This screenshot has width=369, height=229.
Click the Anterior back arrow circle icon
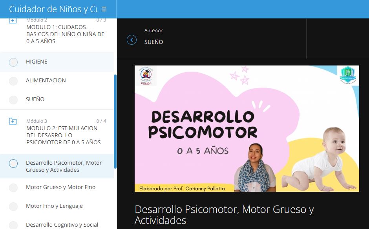tap(132, 40)
